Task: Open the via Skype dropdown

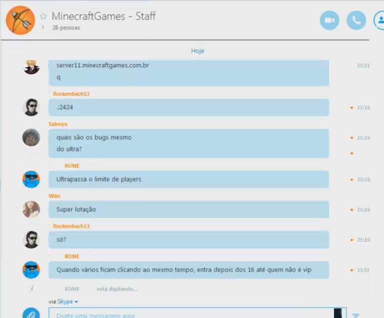Action: (63, 302)
